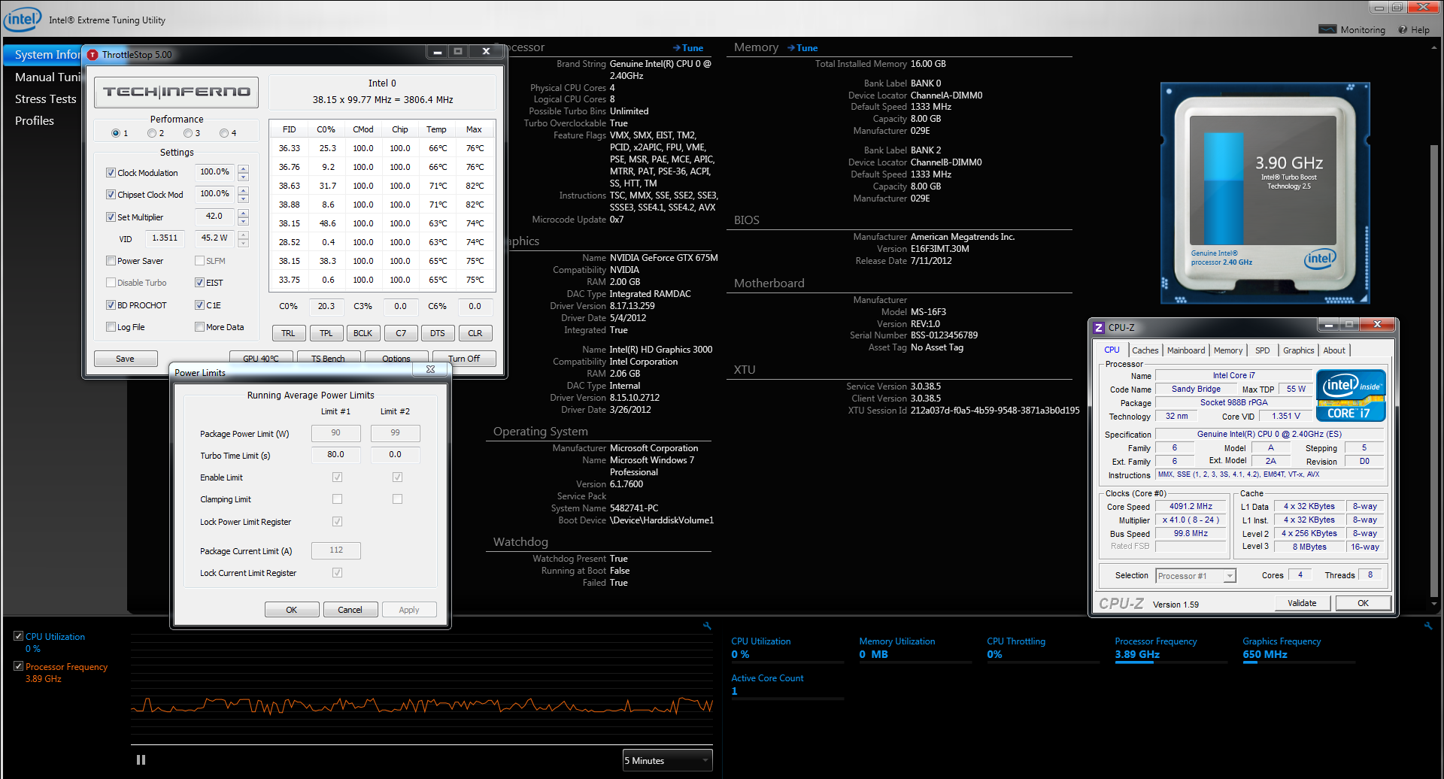Open Profiles in XTU sidebar
Image resolution: width=1444 pixels, height=779 pixels.
pyautogui.click(x=35, y=120)
